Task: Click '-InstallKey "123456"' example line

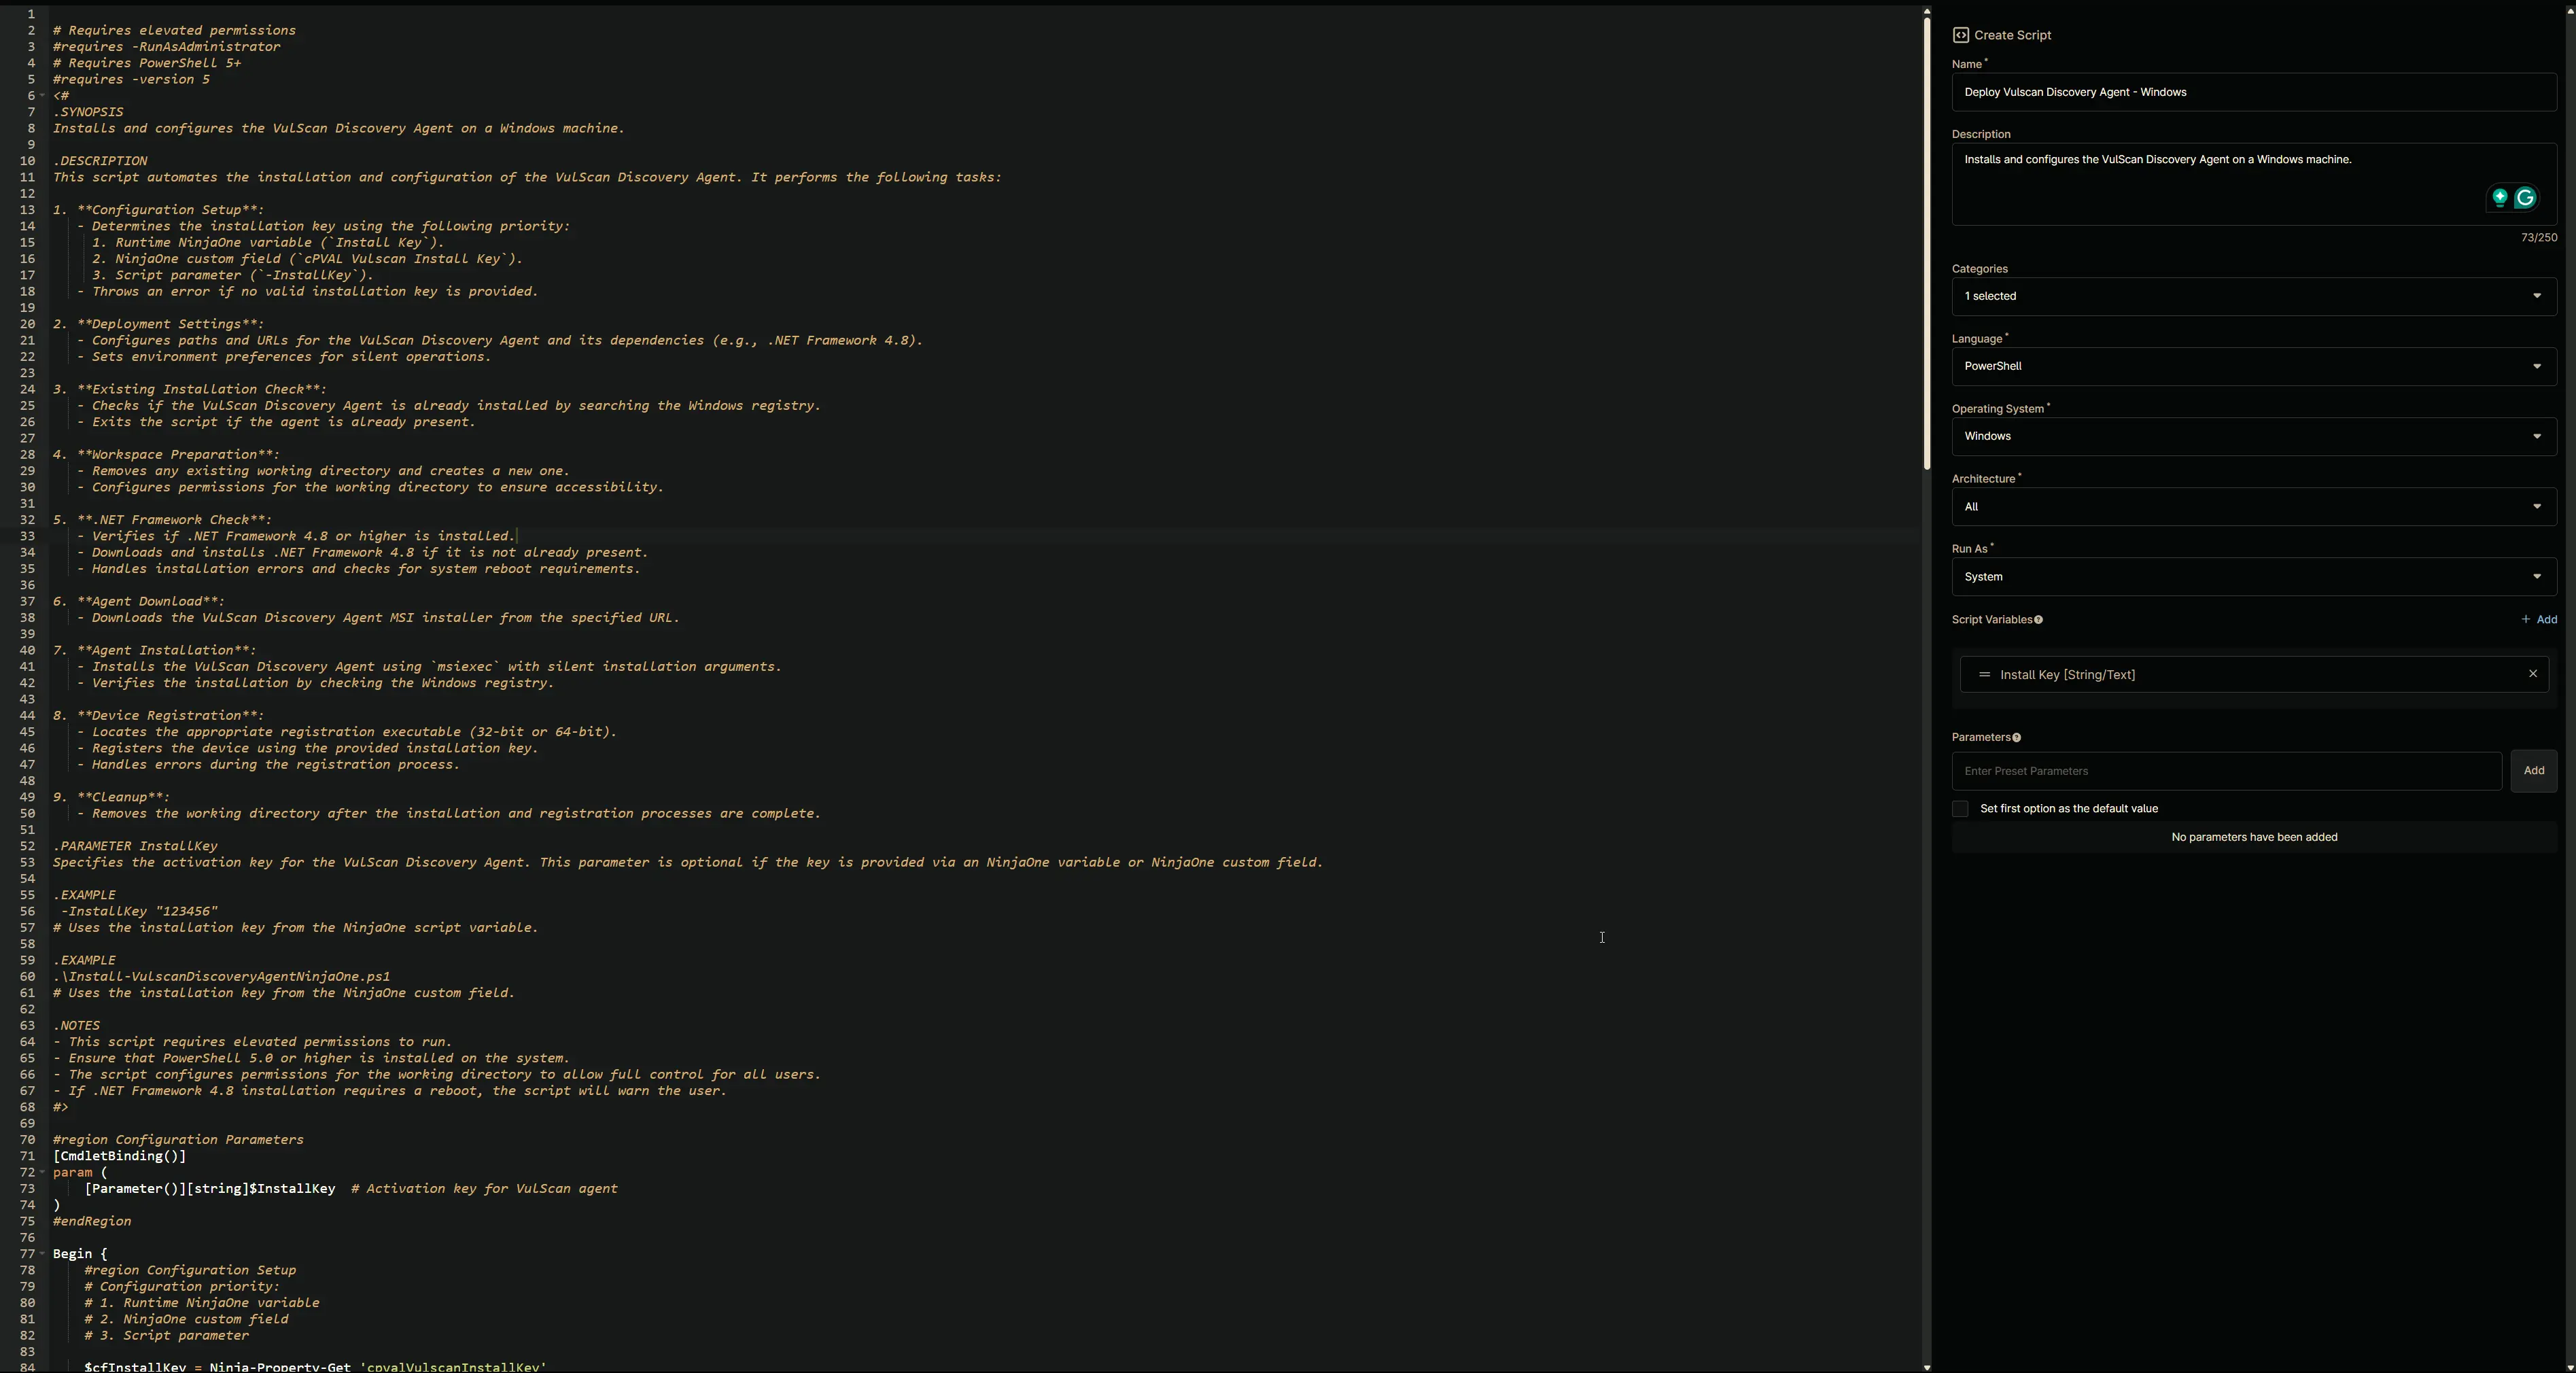Action: point(139,911)
